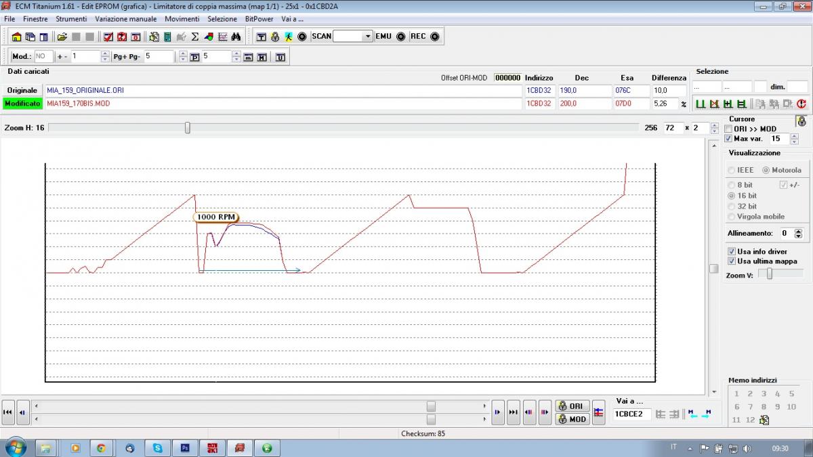Click the padlock icon next to SCAN

(x=275, y=37)
